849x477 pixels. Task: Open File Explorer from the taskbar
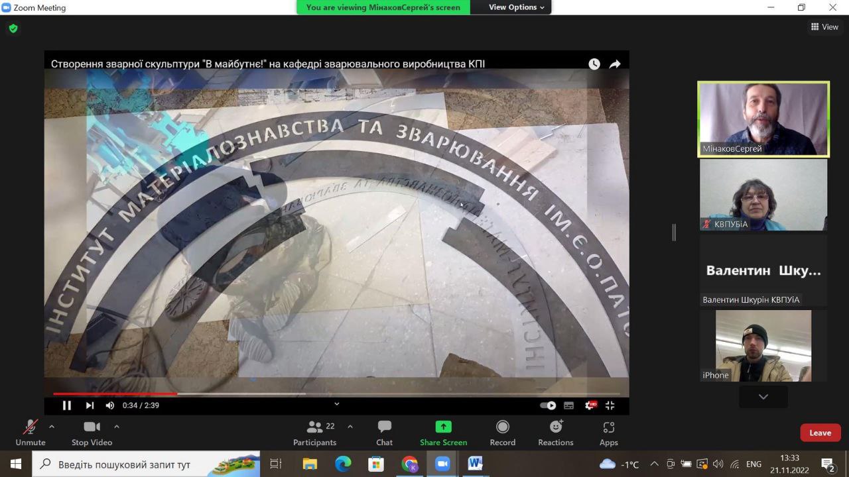[x=309, y=464]
